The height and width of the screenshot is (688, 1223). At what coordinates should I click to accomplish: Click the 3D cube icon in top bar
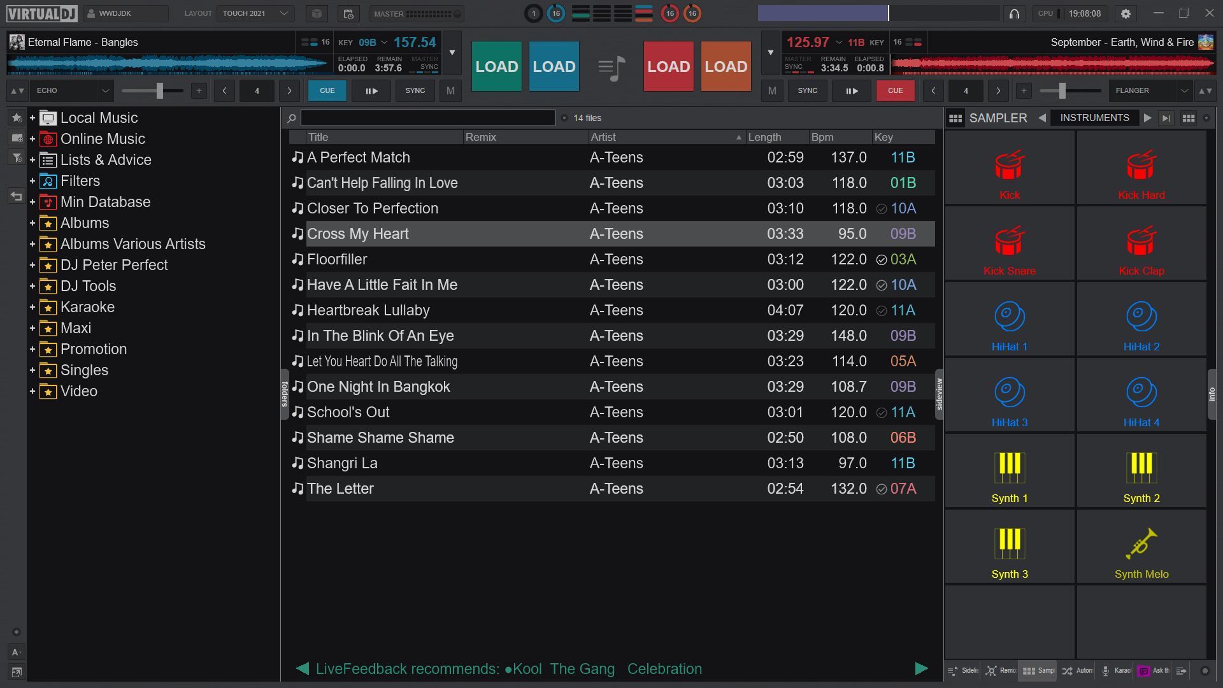pos(317,13)
